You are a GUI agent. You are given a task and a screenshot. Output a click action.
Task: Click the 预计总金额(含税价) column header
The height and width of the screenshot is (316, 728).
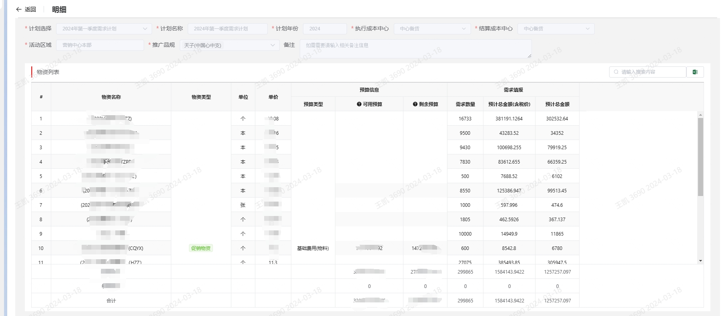[509, 104]
